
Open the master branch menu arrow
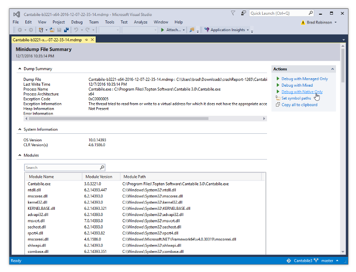337,260
